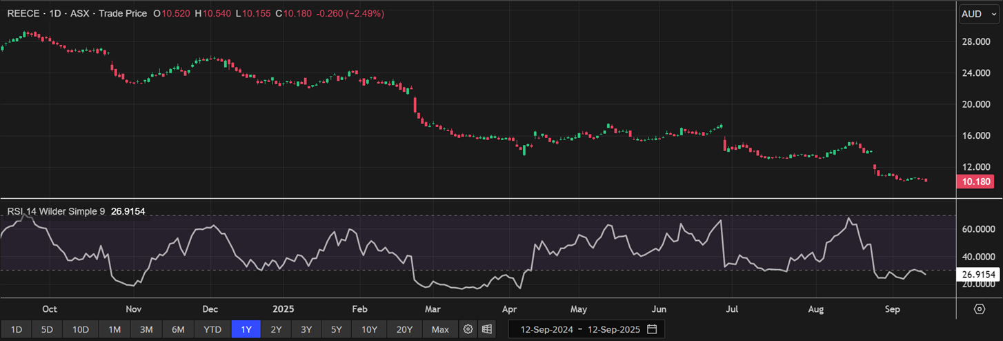The image size is (1003, 341).
Task: Select the 1D time range
Action: click(x=17, y=329)
